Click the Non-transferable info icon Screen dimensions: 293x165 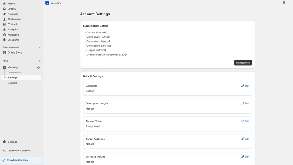pyautogui.click(x=4, y=160)
